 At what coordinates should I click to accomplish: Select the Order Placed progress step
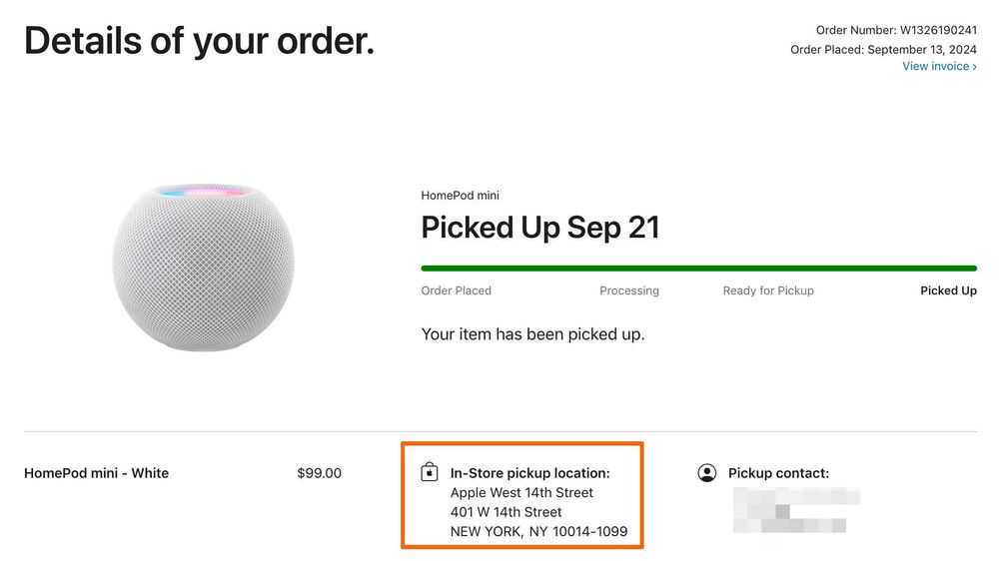(457, 290)
